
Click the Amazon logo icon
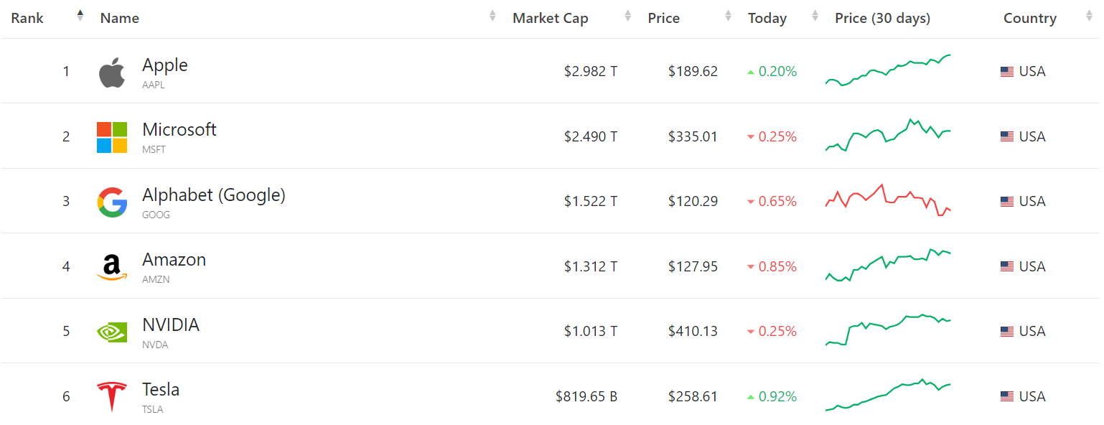(112, 267)
